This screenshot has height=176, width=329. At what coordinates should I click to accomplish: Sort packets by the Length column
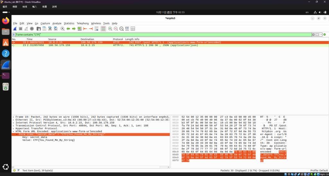click(129, 39)
